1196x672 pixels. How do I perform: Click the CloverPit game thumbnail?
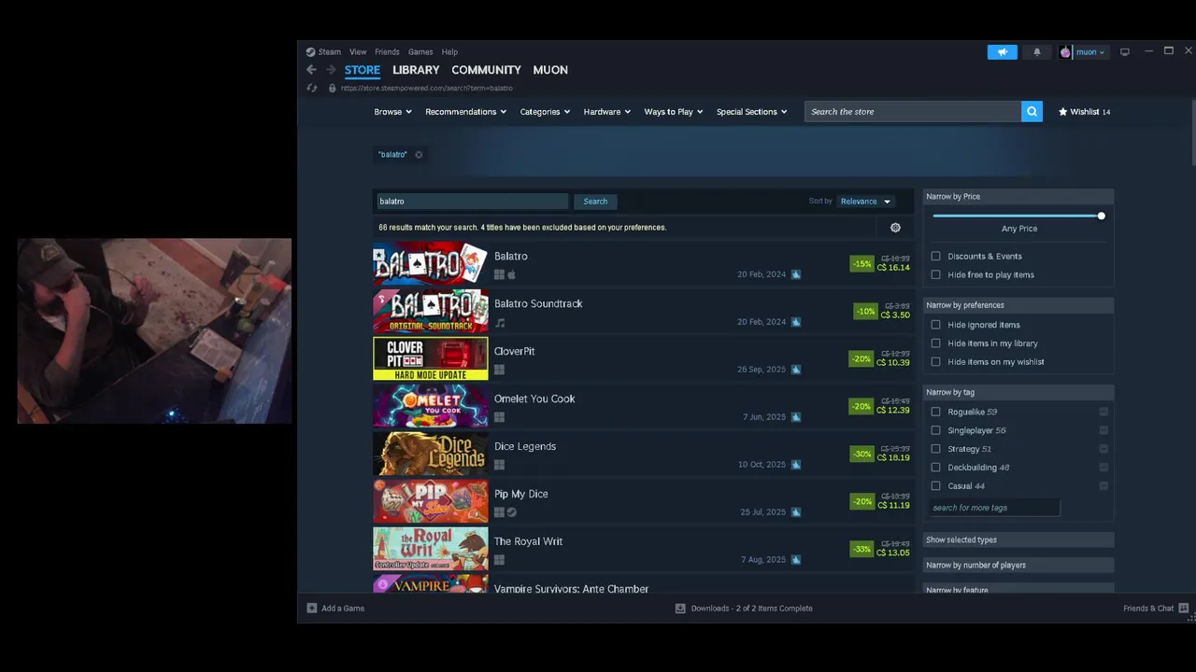(x=431, y=359)
